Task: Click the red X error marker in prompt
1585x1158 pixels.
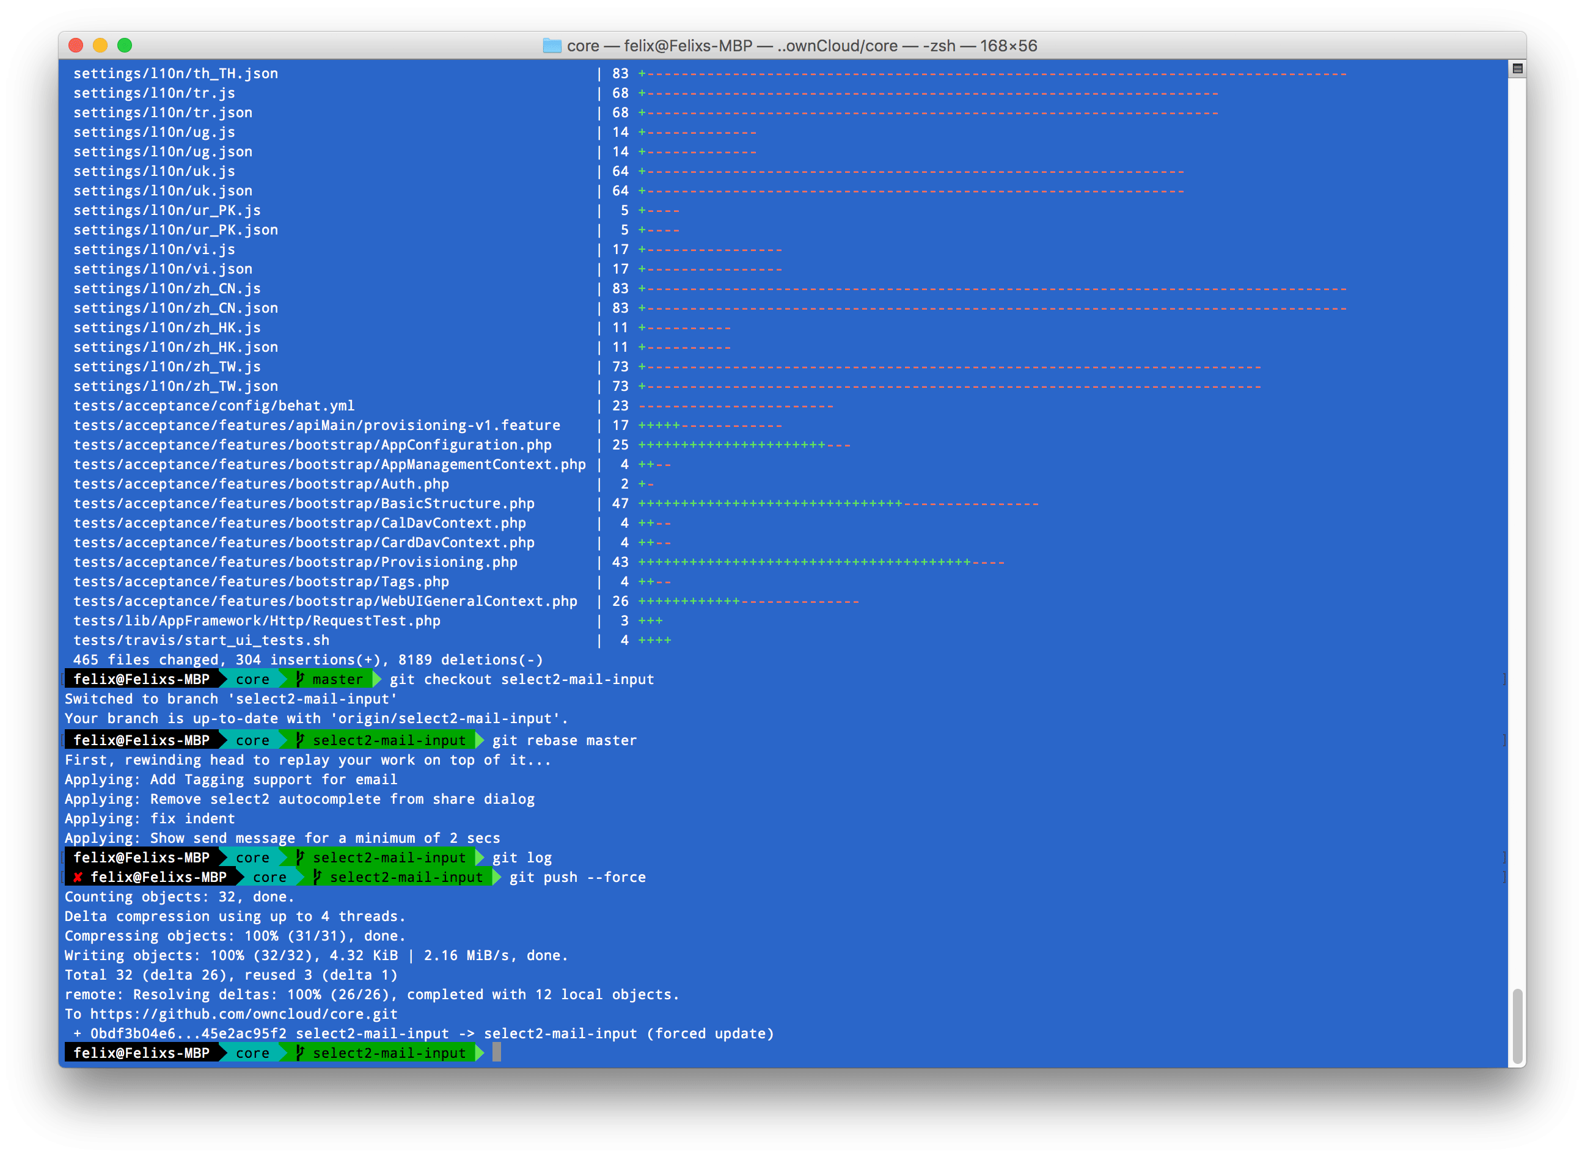Action: pos(78,877)
